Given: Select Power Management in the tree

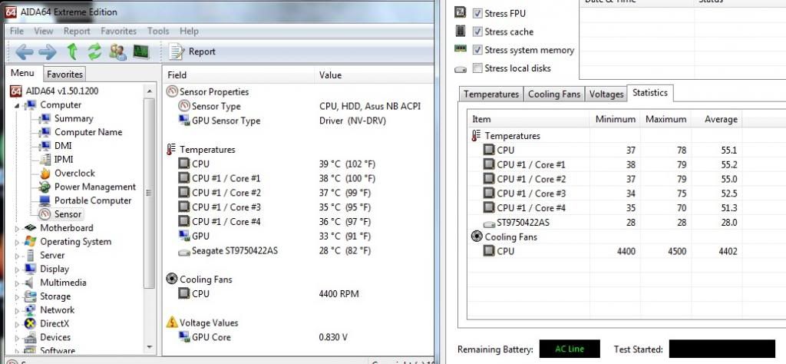Looking at the screenshot, I should point(94,187).
